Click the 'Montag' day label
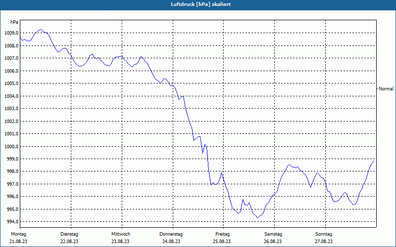 [x=18, y=234]
